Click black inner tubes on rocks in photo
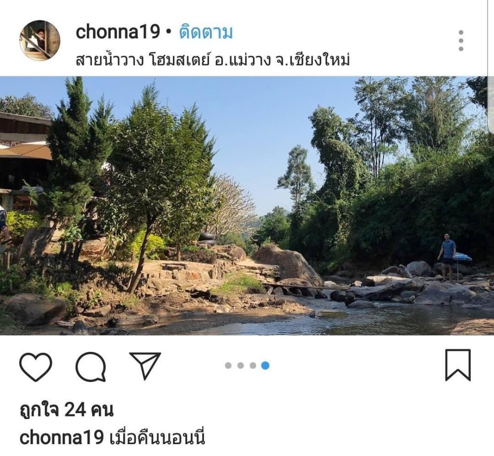 pos(207,239)
